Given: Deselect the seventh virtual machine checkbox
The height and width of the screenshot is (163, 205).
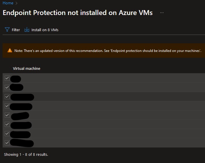Looking at the screenshot, I should coord(7,134).
